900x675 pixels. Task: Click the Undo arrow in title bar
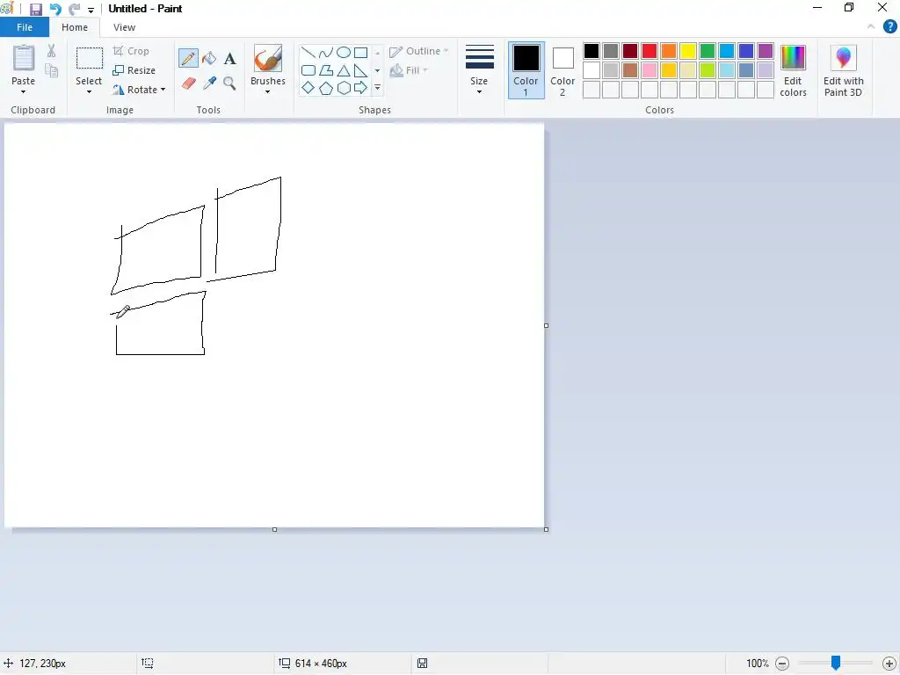(55, 9)
